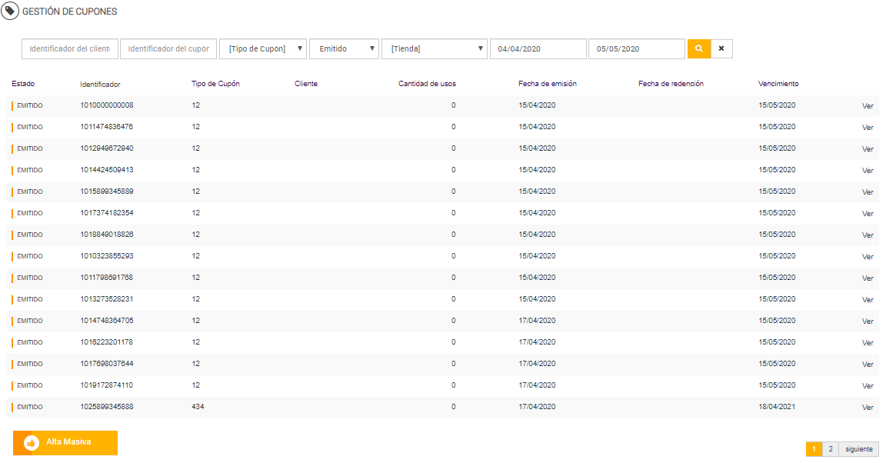
Task: Click the Alta Masiva button
Action: click(x=65, y=442)
